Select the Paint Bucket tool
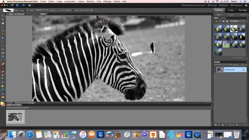Image resolution: width=249 pixels, height=140 pixels. tap(3, 82)
